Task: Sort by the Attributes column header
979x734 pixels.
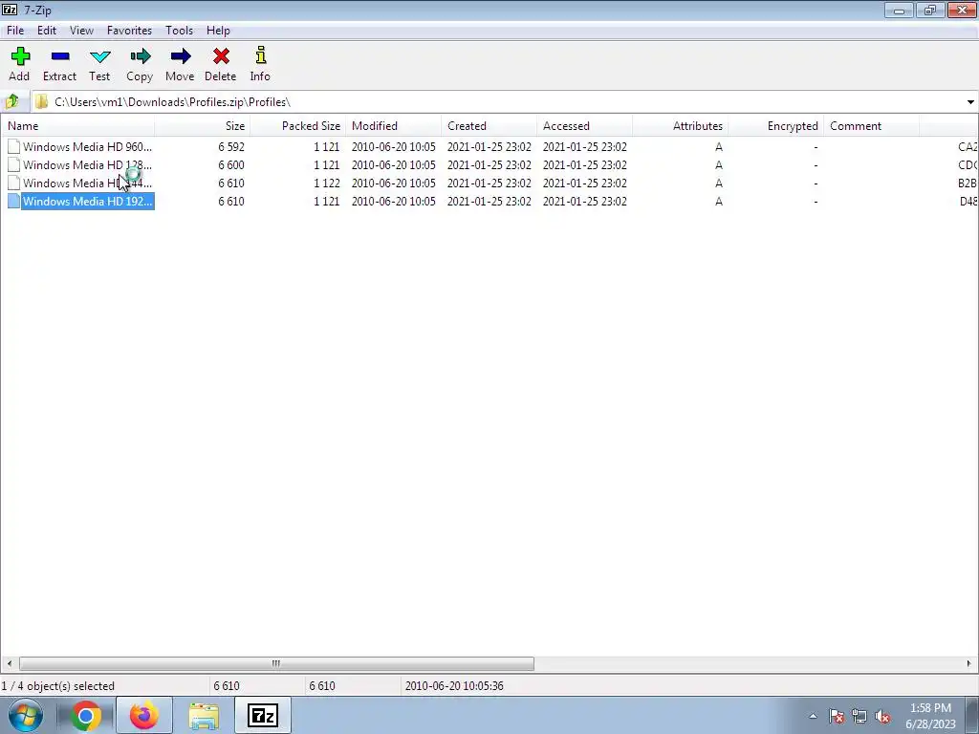Action: 680,125
